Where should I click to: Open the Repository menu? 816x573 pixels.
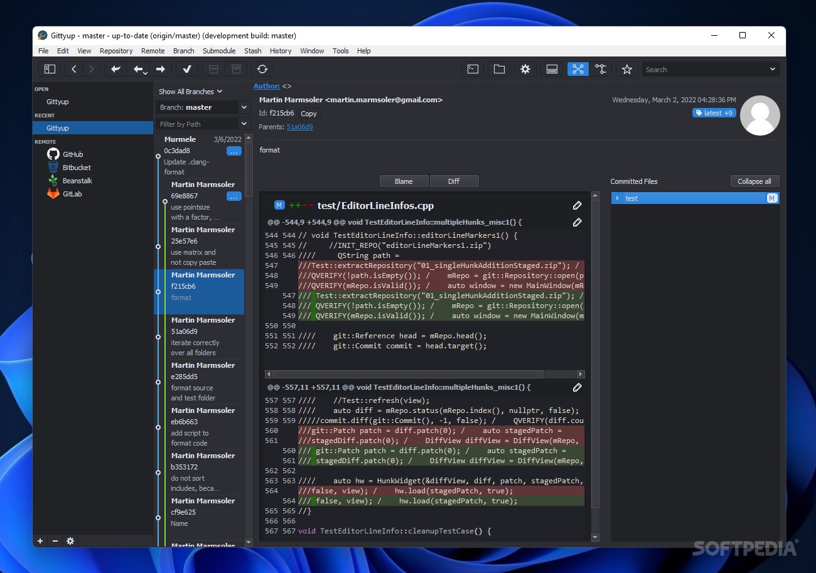(116, 51)
